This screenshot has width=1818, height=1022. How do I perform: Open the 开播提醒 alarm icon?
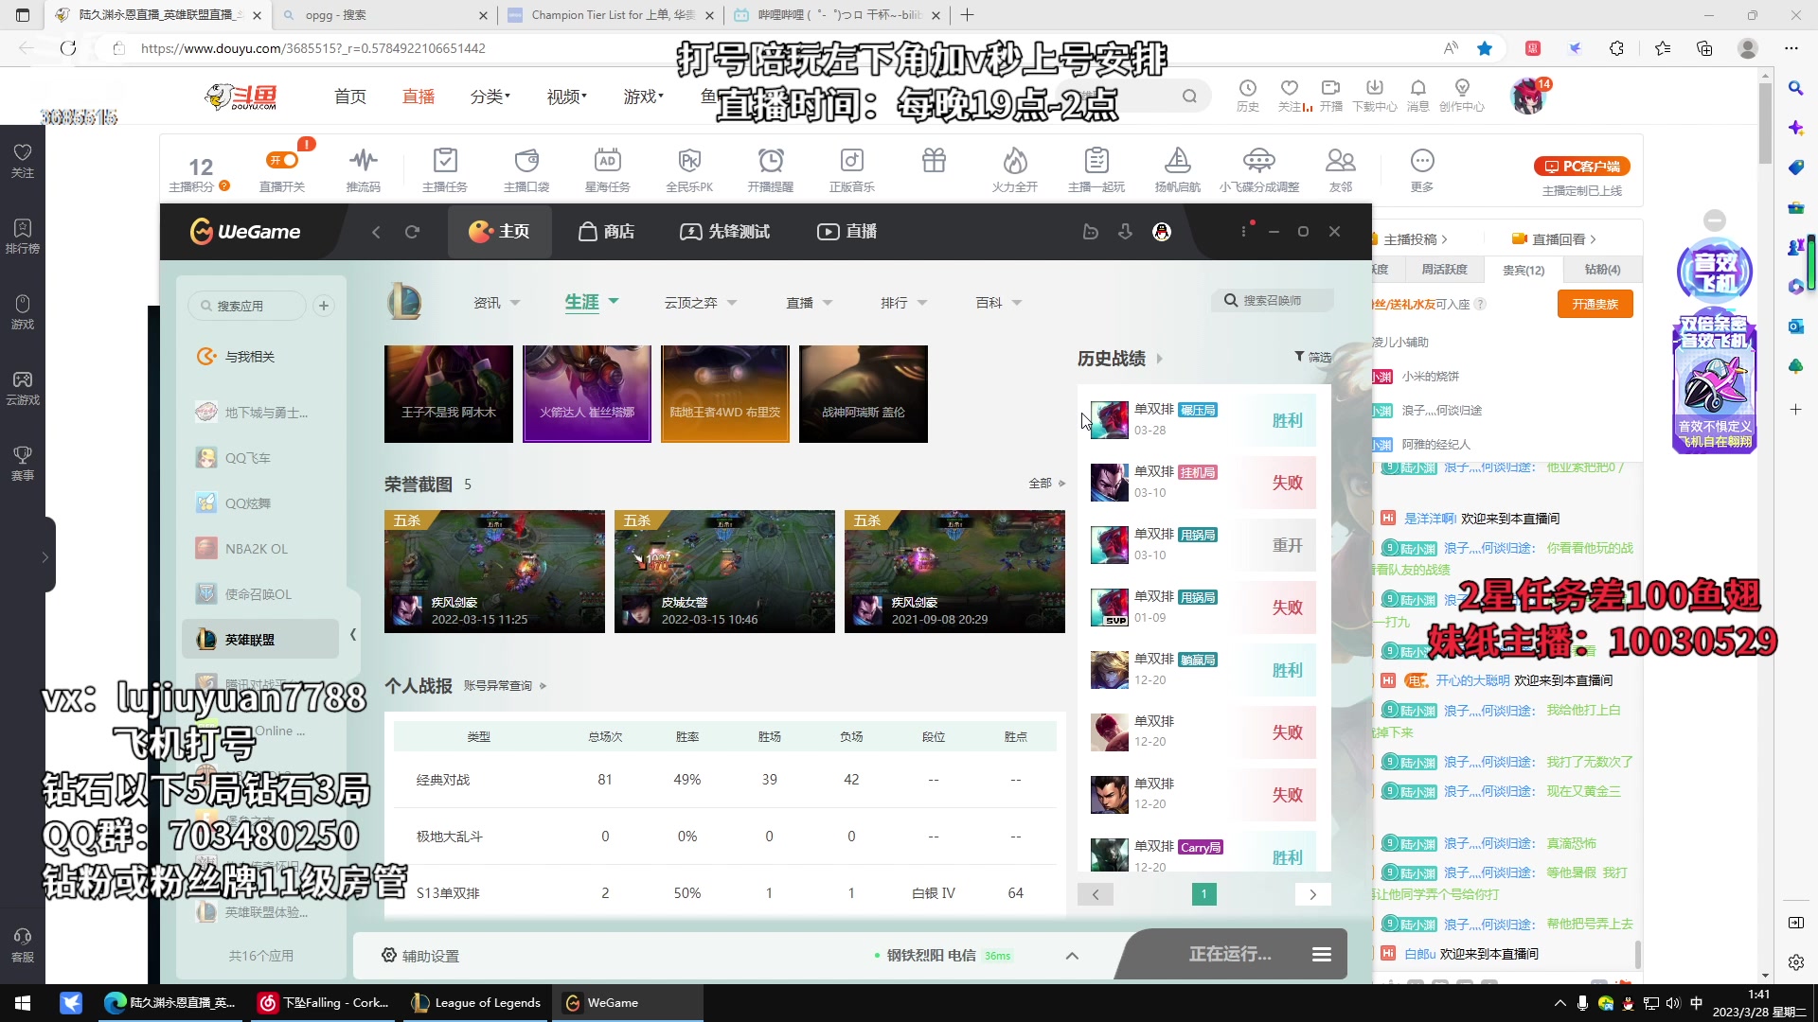click(771, 161)
